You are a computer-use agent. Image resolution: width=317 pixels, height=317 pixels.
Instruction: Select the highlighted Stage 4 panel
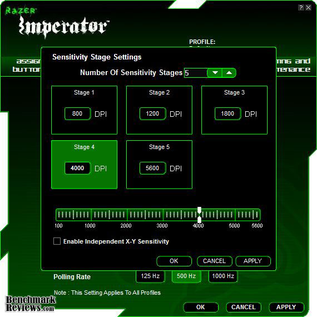85,165
